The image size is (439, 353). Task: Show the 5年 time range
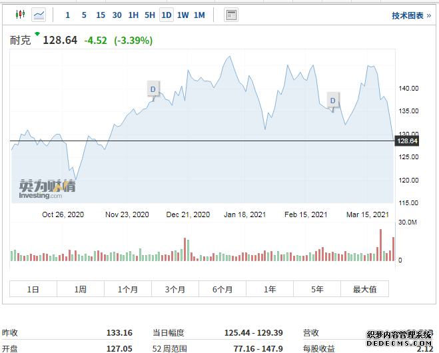317,289
